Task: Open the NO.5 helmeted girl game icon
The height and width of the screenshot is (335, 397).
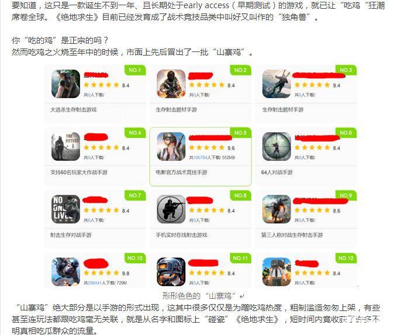Action: pos(171,147)
